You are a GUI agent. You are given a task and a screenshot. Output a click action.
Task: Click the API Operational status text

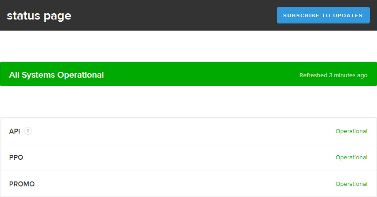click(x=351, y=131)
